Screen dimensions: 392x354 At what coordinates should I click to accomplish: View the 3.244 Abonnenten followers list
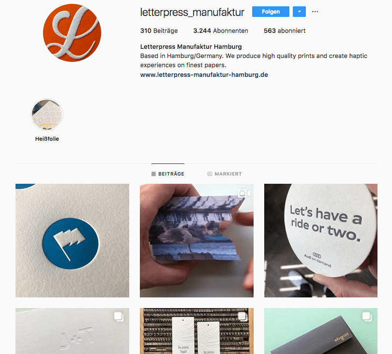click(x=221, y=31)
